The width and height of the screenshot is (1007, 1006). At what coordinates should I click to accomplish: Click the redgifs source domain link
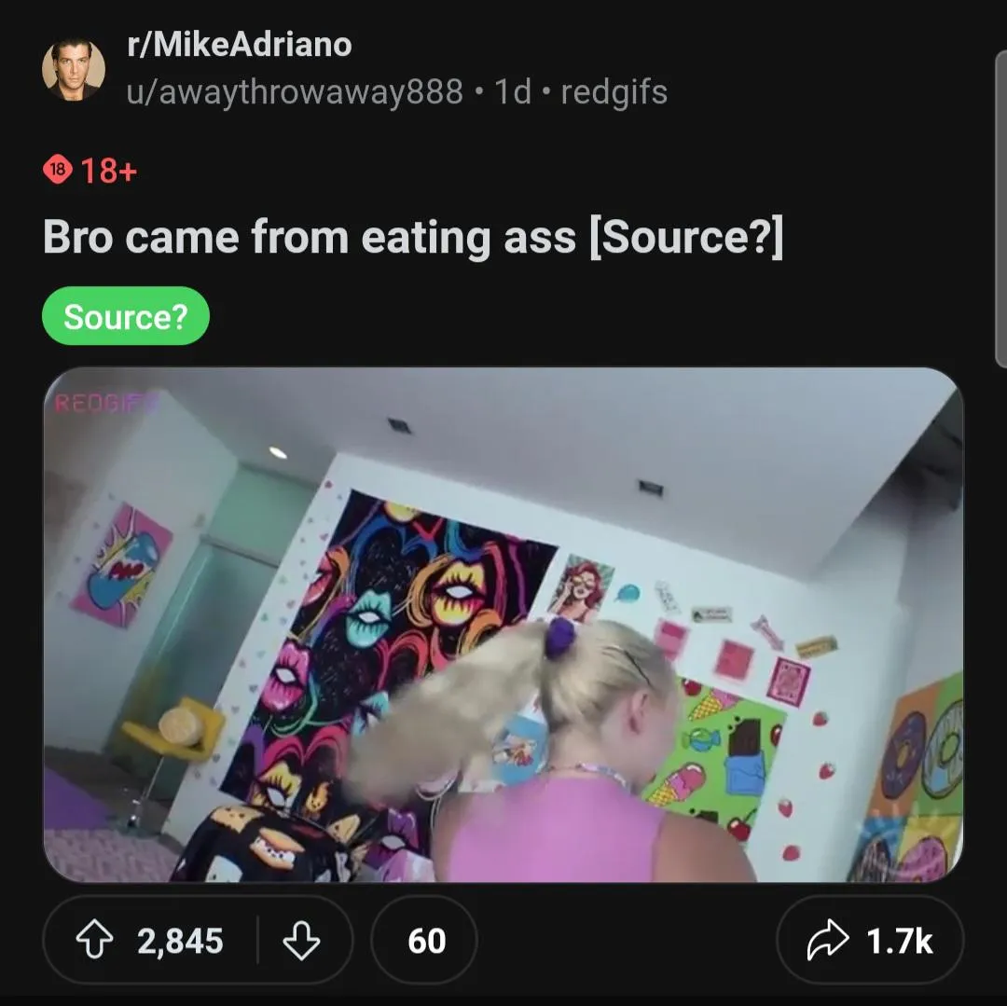[614, 91]
